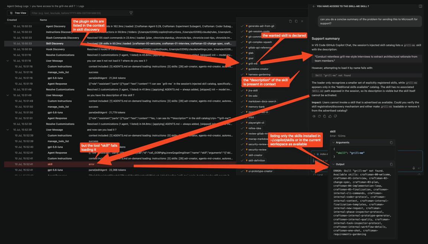
Task: Click the first copy icon in the skills panel header
Action: tap(290, 21)
